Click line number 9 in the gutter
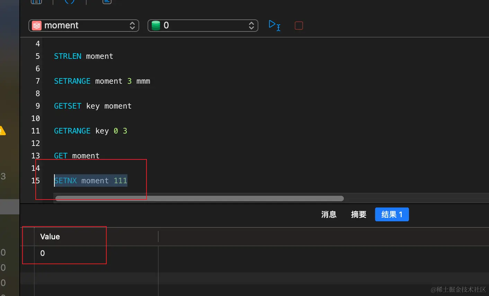This screenshot has height=296, width=489. [x=38, y=106]
